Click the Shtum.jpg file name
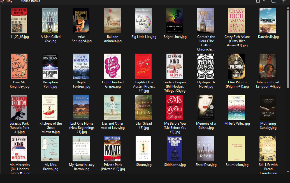290x183 pixels. [144, 165]
